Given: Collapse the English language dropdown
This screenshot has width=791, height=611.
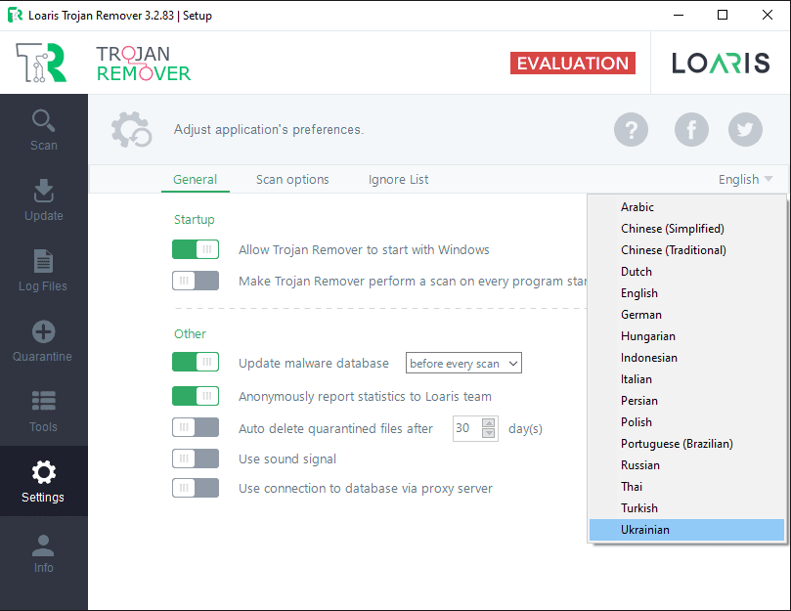Looking at the screenshot, I should click(745, 179).
